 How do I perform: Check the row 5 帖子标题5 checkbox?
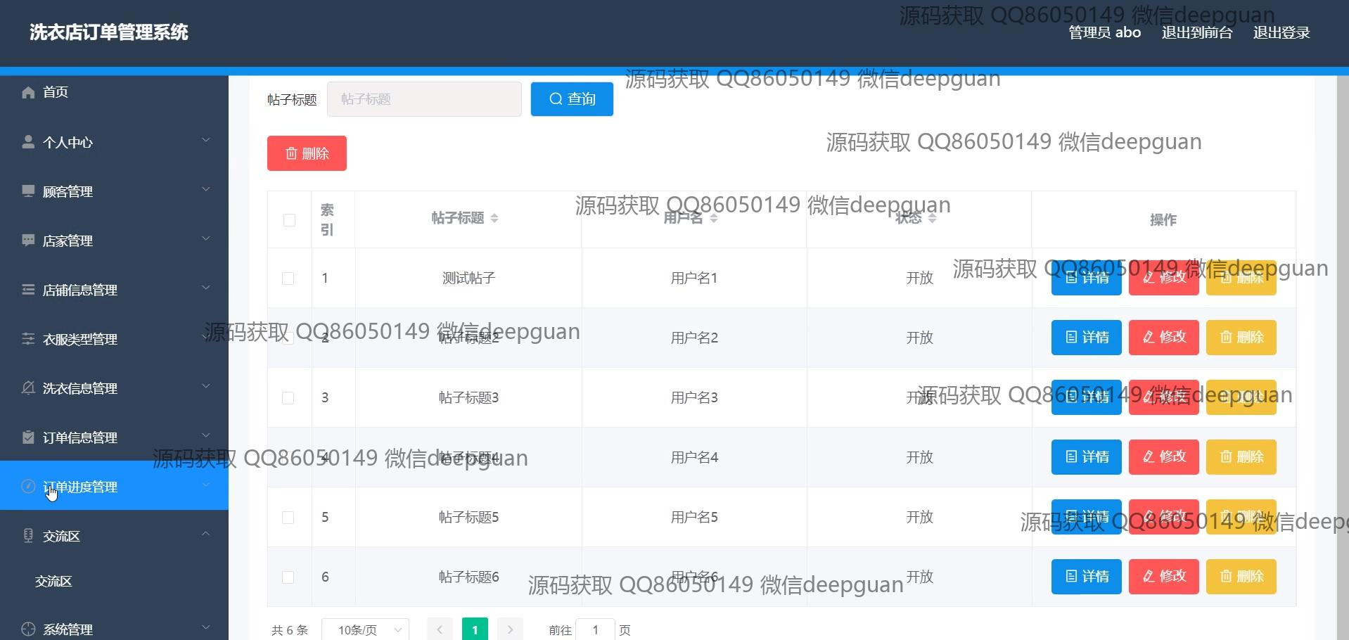[x=288, y=518]
